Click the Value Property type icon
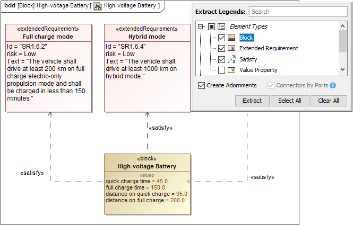 pos(231,70)
